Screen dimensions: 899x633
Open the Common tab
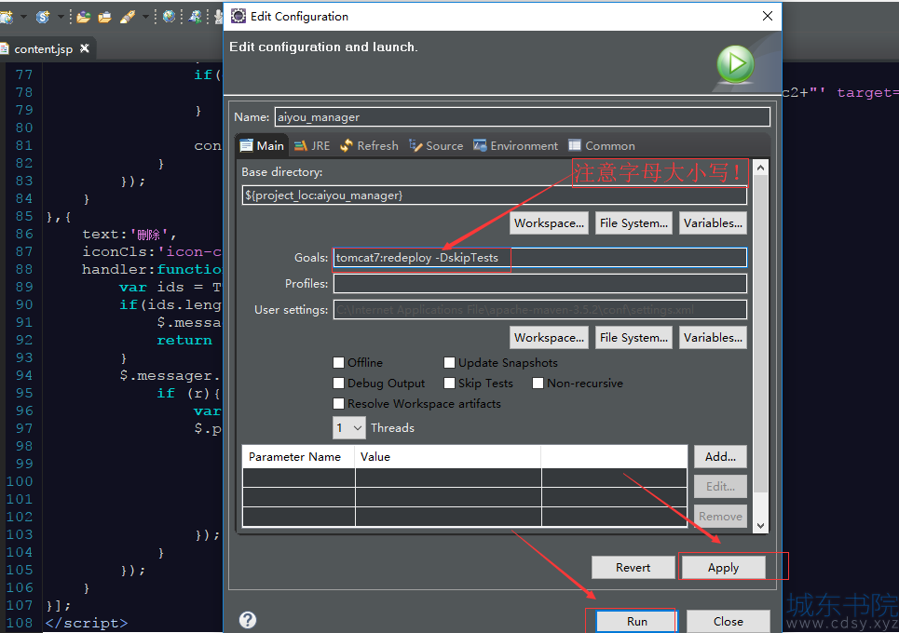pos(602,145)
